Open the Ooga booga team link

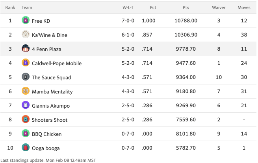click(46, 148)
